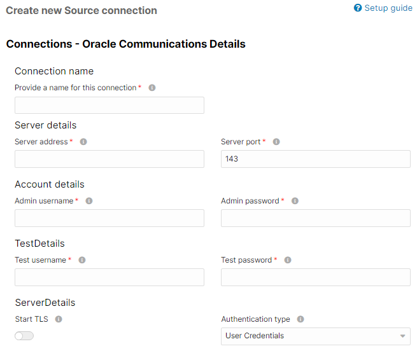The image size is (417, 351).
Task: Focus the Server address field
Action: coord(110,159)
